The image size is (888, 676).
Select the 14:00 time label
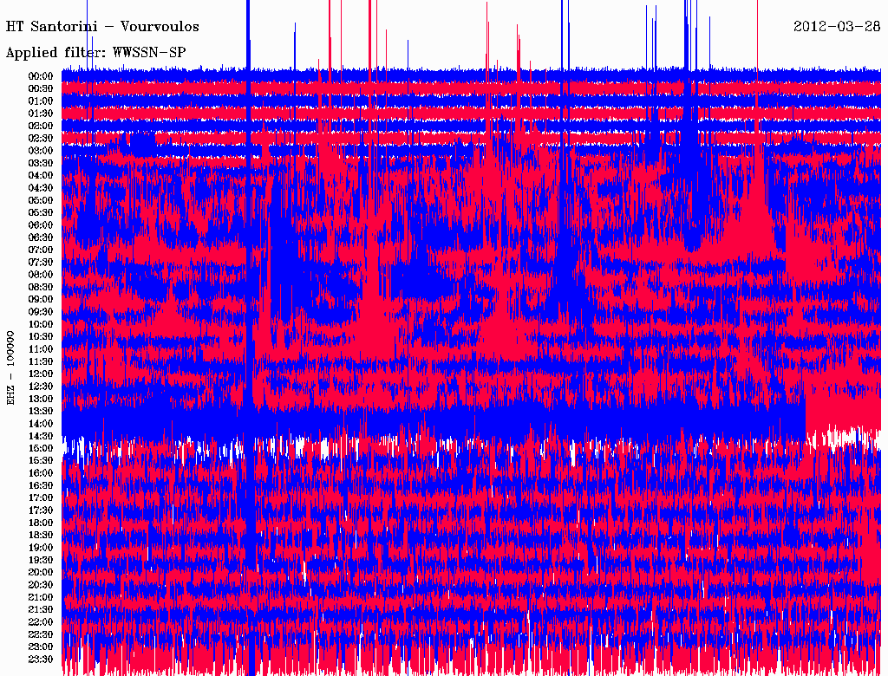tap(41, 424)
